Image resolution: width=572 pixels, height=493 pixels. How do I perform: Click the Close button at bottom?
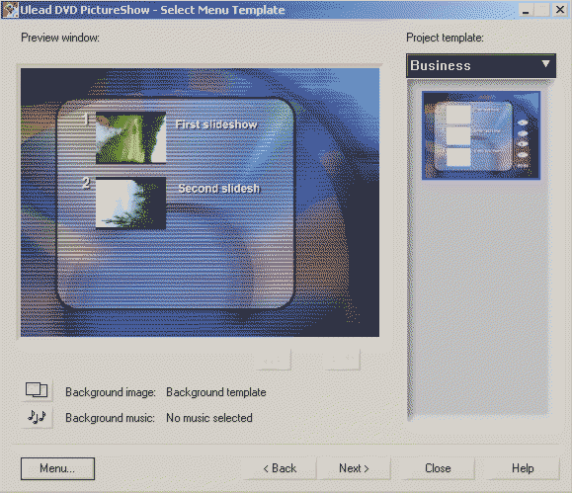pyautogui.click(x=438, y=468)
